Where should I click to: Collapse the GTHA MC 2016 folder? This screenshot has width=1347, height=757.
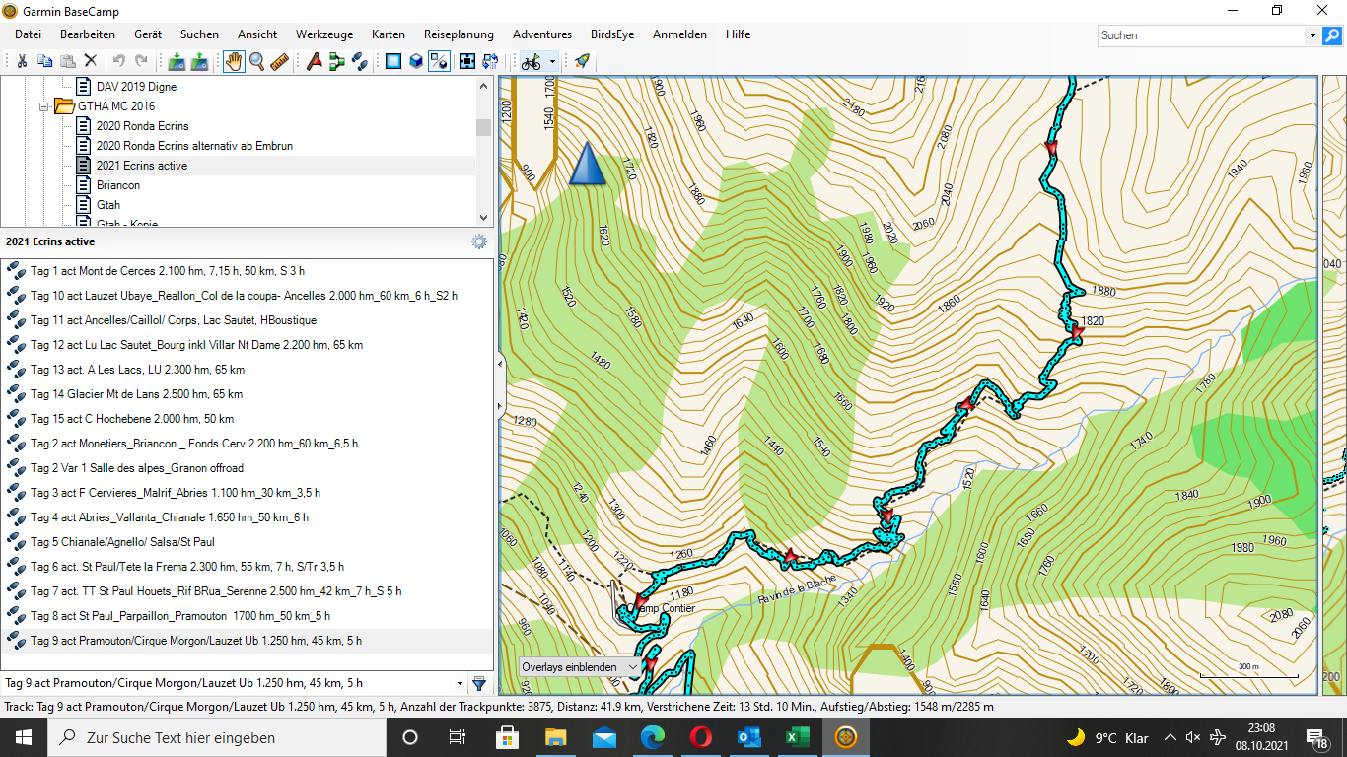pos(44,106)
